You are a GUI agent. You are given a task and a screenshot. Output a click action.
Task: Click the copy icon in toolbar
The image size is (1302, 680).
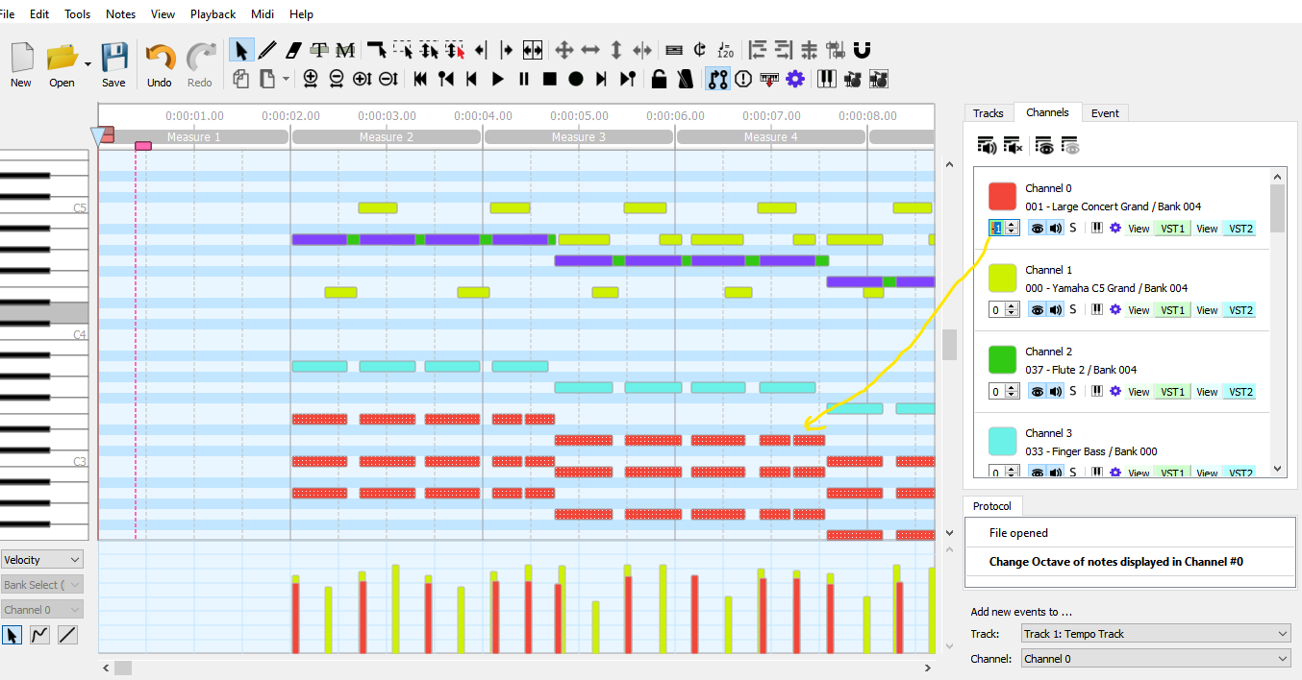240,79
